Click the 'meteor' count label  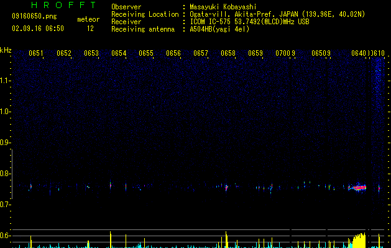coord(88,19)
